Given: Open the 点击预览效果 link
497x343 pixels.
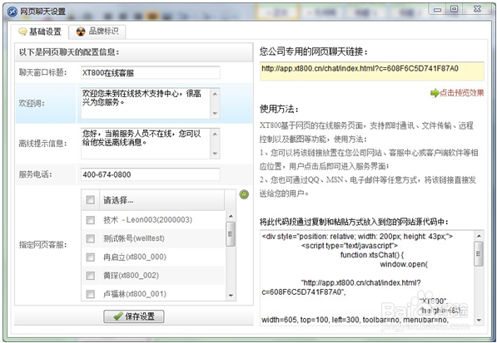Looking at the screenshot, I should coord(461,93).
